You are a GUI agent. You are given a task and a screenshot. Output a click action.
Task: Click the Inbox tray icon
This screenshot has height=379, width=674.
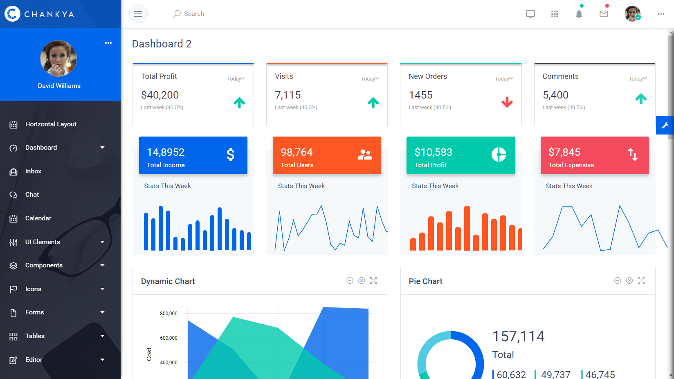(13, 172)
